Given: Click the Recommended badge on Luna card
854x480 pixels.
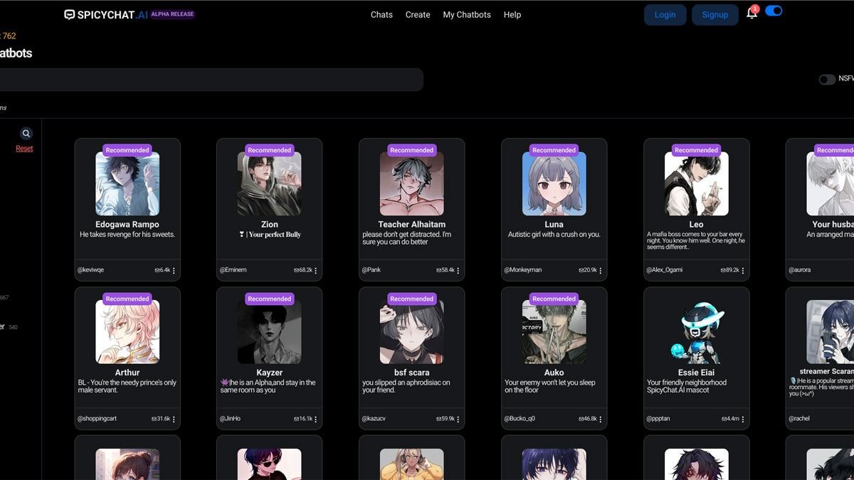Looking at the screenshot, I should tap(554, 150).
